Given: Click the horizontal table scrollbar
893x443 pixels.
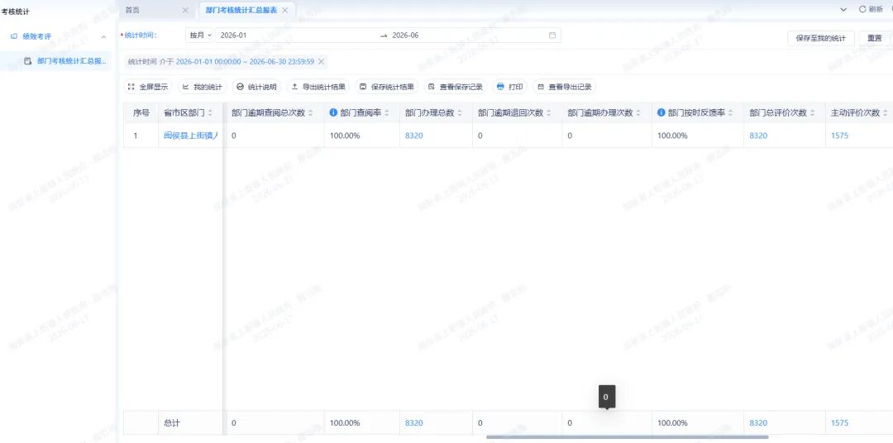Looking at the screenshot, I should (627, 437).
